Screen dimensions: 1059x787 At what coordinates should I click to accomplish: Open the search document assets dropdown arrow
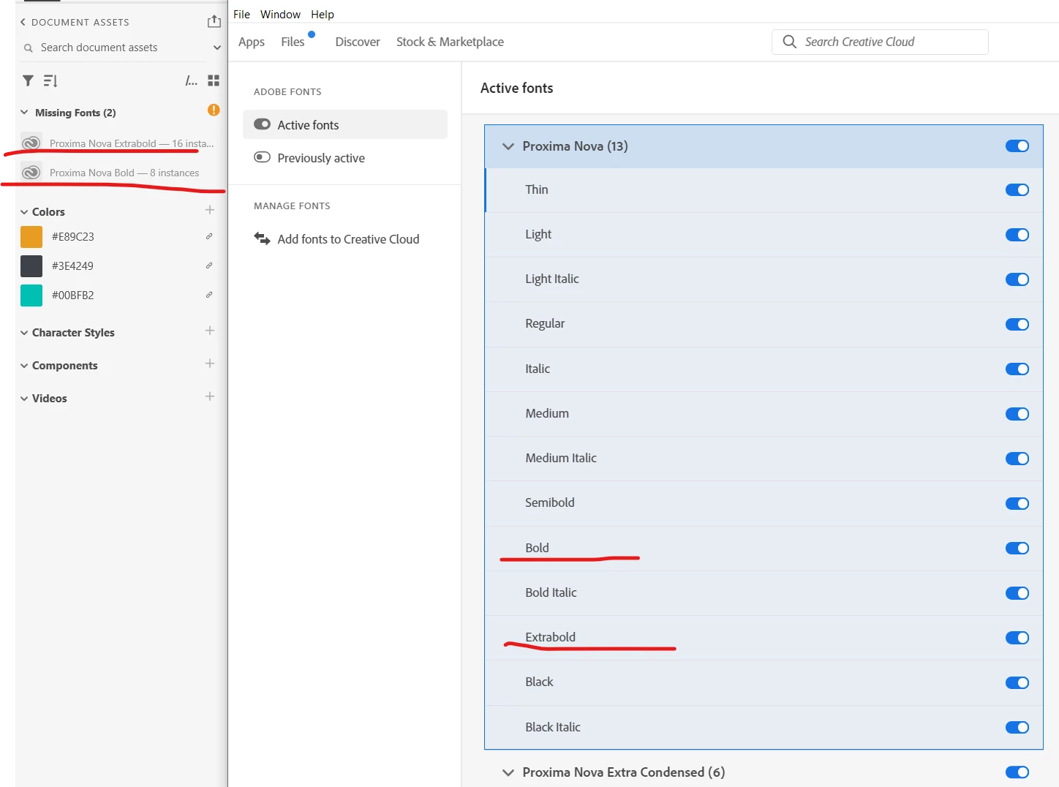click(216, 48)
